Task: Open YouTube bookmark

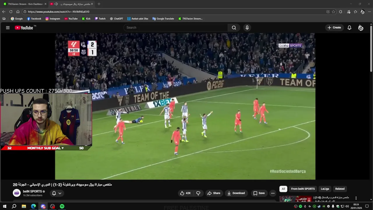Action: pyautogui.click(x=71, y=19)
